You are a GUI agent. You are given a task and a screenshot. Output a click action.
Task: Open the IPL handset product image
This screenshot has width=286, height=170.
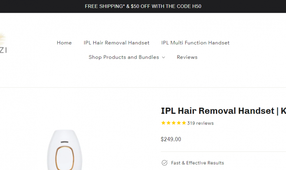coord(65,149)
